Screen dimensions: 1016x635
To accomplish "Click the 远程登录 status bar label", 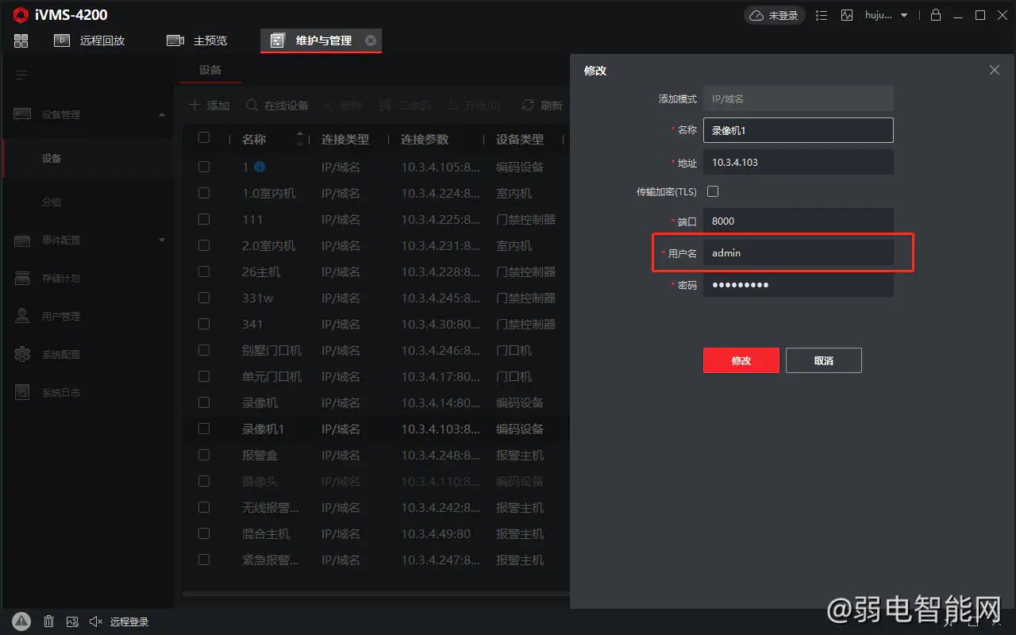I will (129, 622).
